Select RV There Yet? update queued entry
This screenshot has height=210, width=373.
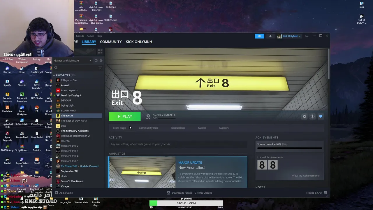click(80, 166)
